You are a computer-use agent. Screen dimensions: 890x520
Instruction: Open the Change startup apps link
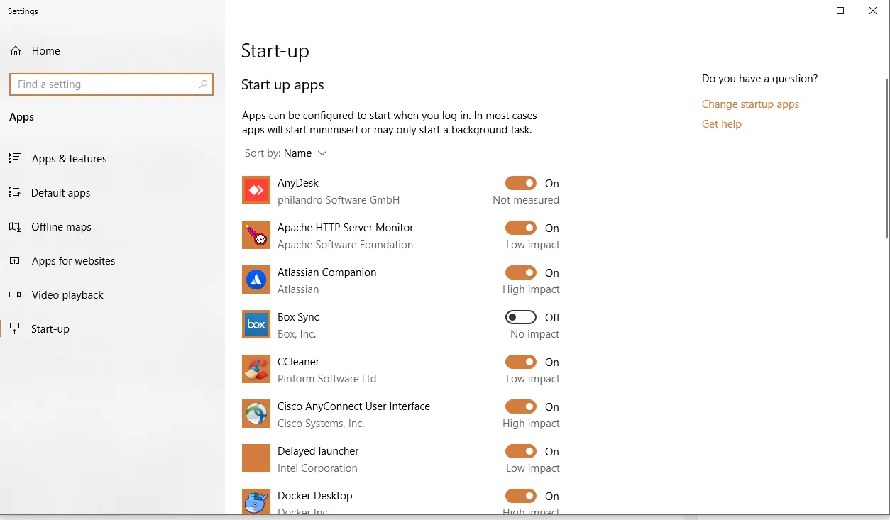point(750,104)
